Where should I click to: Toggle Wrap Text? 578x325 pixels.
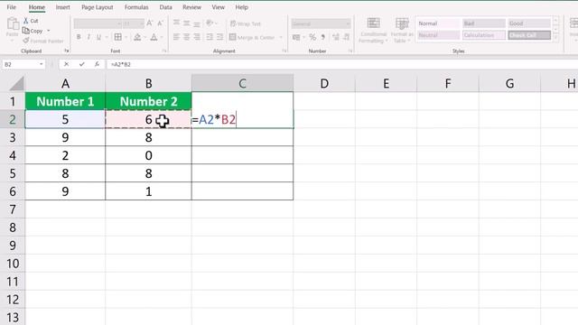[246, 23]
